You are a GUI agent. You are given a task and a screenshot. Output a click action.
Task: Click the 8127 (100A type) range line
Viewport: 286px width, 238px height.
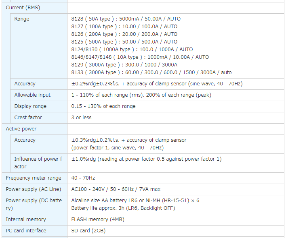coord(124,27)
